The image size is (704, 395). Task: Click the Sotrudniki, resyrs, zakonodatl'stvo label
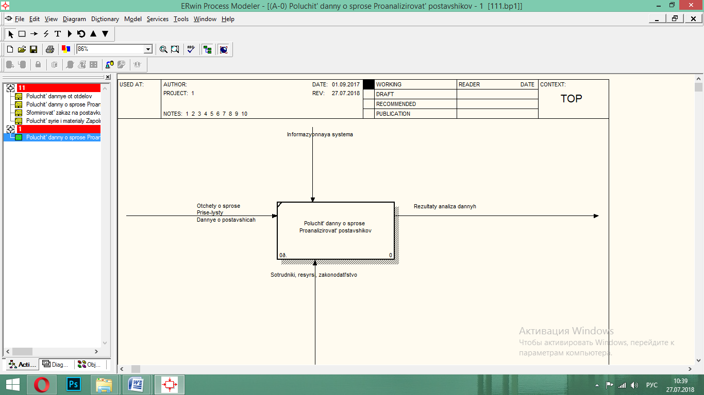(314, 275)
